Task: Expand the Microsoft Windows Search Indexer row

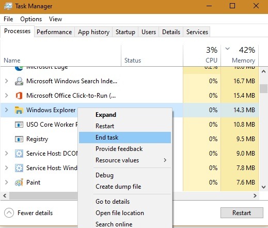Action: [x=7, y=81]
